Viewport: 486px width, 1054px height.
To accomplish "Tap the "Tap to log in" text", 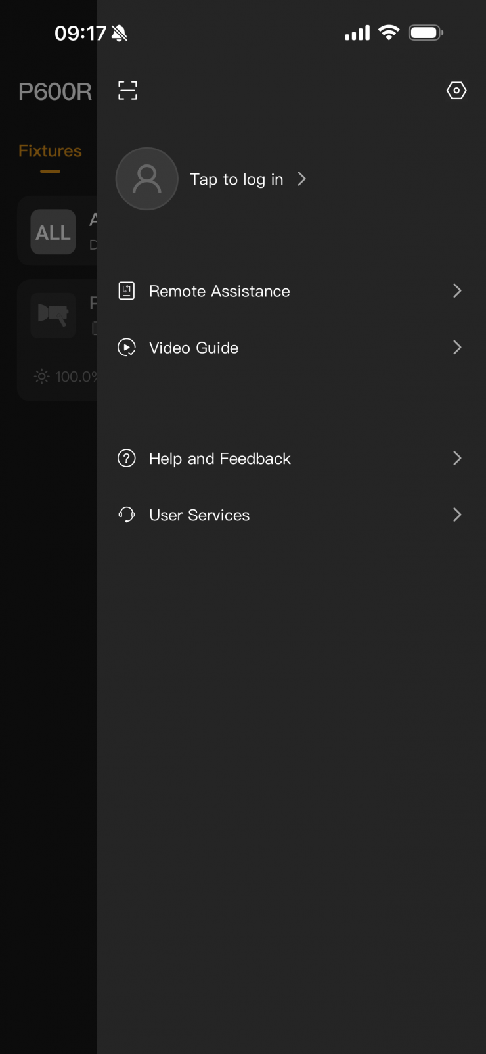I will click(236, 179).
